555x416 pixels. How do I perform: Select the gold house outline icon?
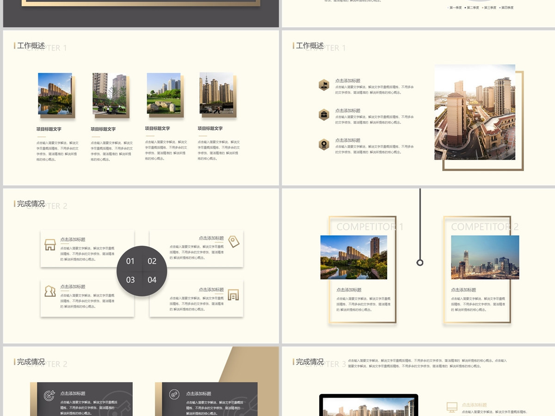[50, 245]
